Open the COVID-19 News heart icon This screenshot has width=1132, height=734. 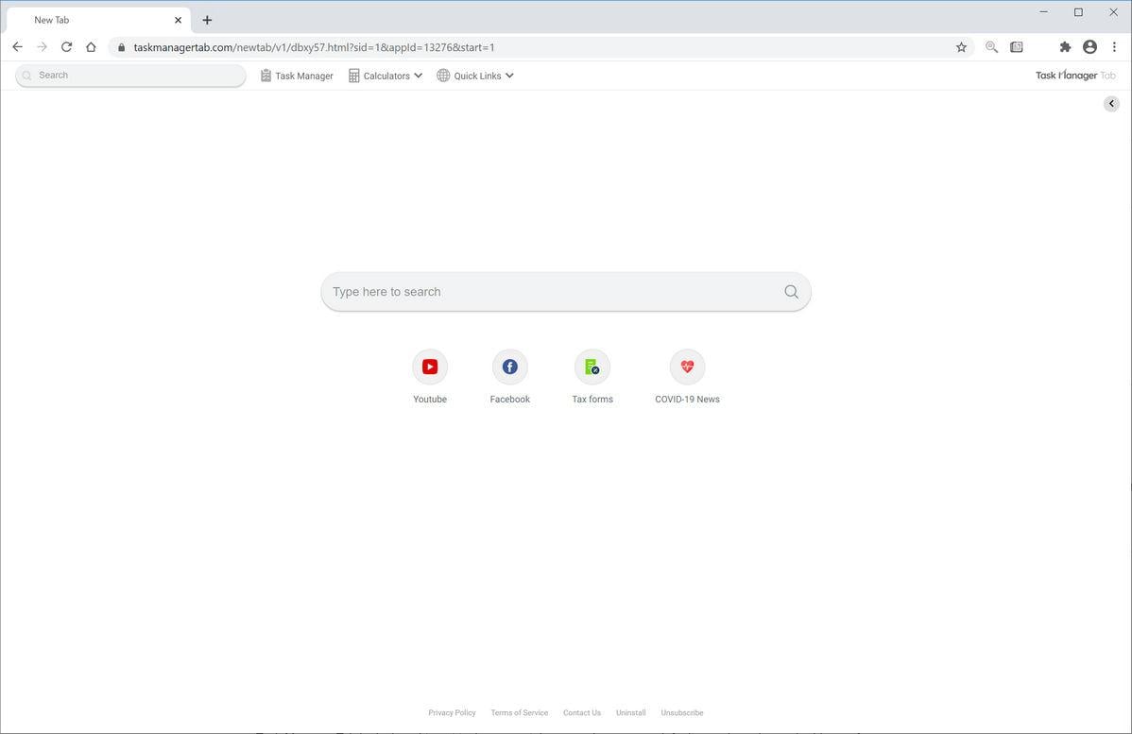click(x=687, y=367)
